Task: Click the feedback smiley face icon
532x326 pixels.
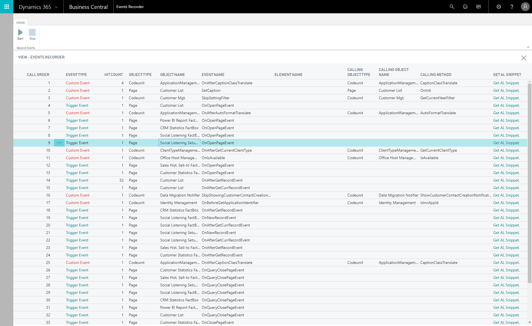Action: click(x=465, y=6)
